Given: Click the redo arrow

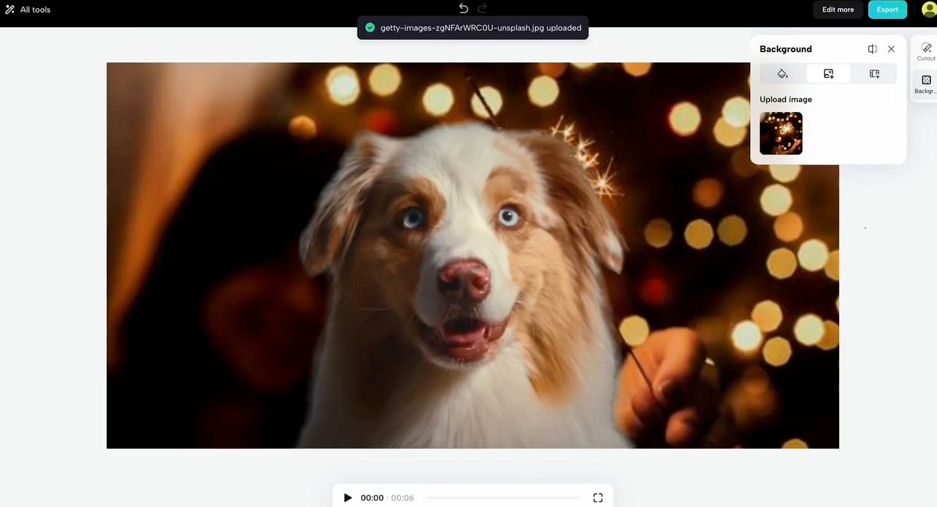Looking at the screenshot, I should [x=482, y=8].
